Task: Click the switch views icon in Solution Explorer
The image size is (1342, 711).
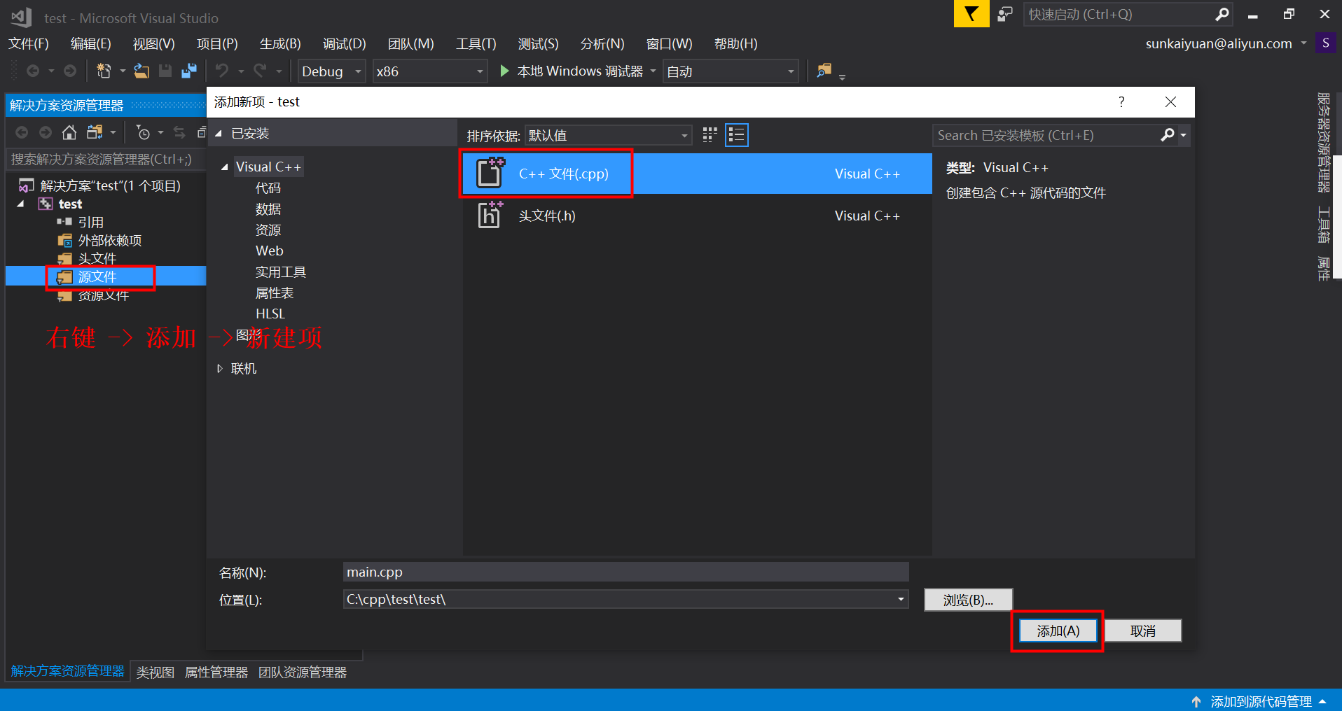Action: click(95, 132)
